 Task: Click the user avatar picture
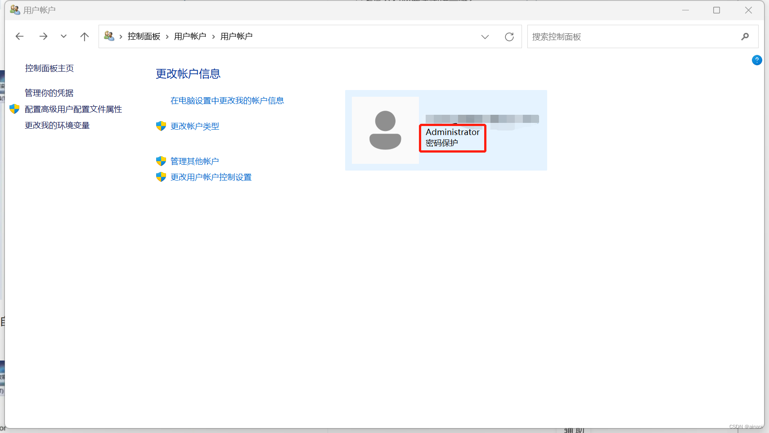[385, 130]
